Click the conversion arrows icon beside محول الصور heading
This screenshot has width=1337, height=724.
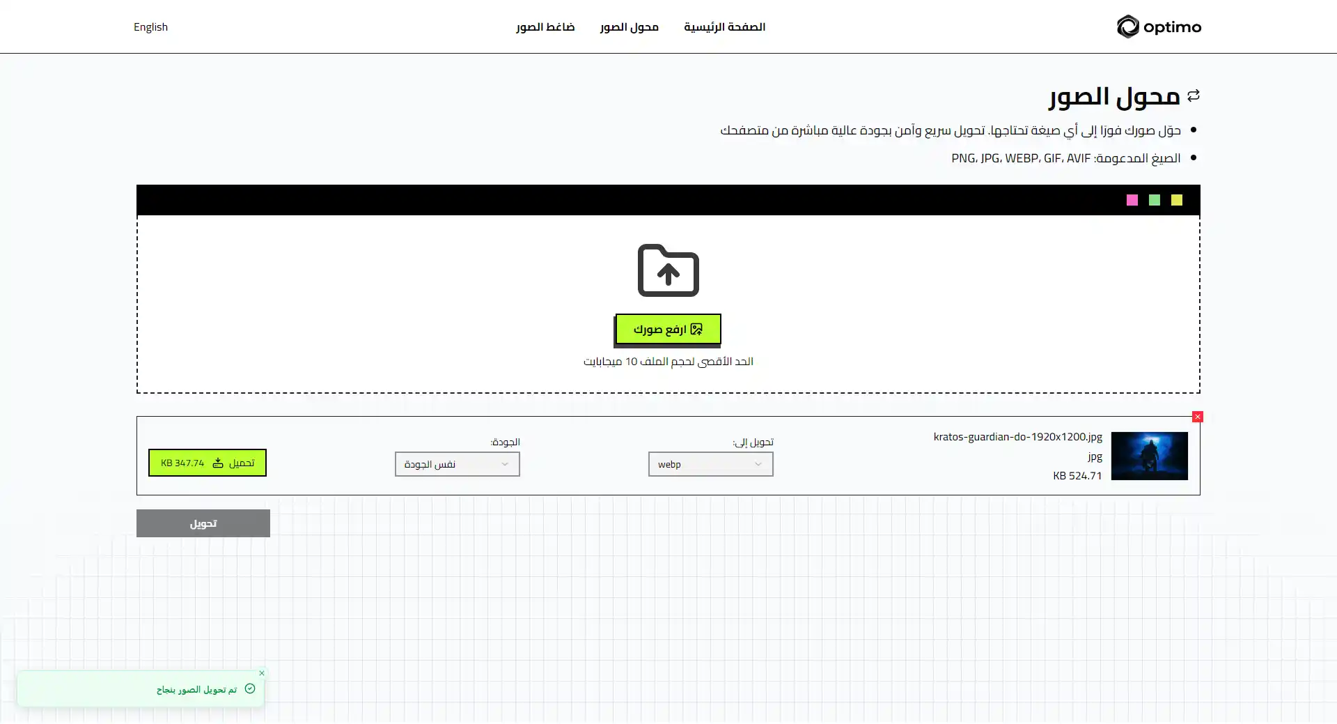click(1193, 95)
